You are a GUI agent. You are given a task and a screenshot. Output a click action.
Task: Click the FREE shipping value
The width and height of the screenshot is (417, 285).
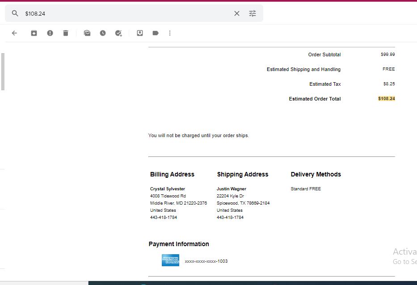point(388,69)
